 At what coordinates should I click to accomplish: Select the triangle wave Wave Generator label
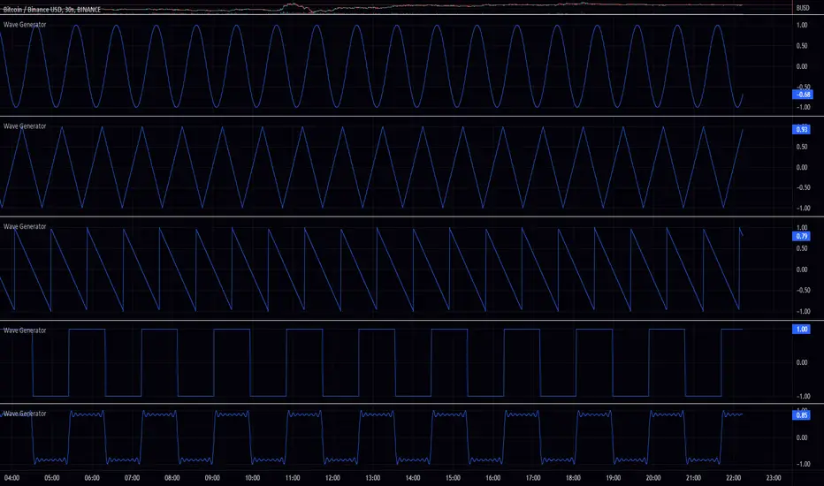coord(25,126)
